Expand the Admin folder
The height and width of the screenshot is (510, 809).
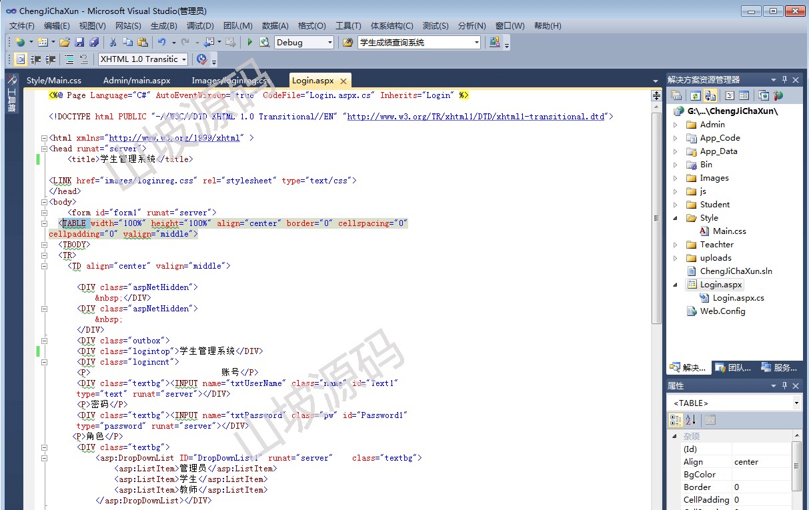[x=675, y=125]
